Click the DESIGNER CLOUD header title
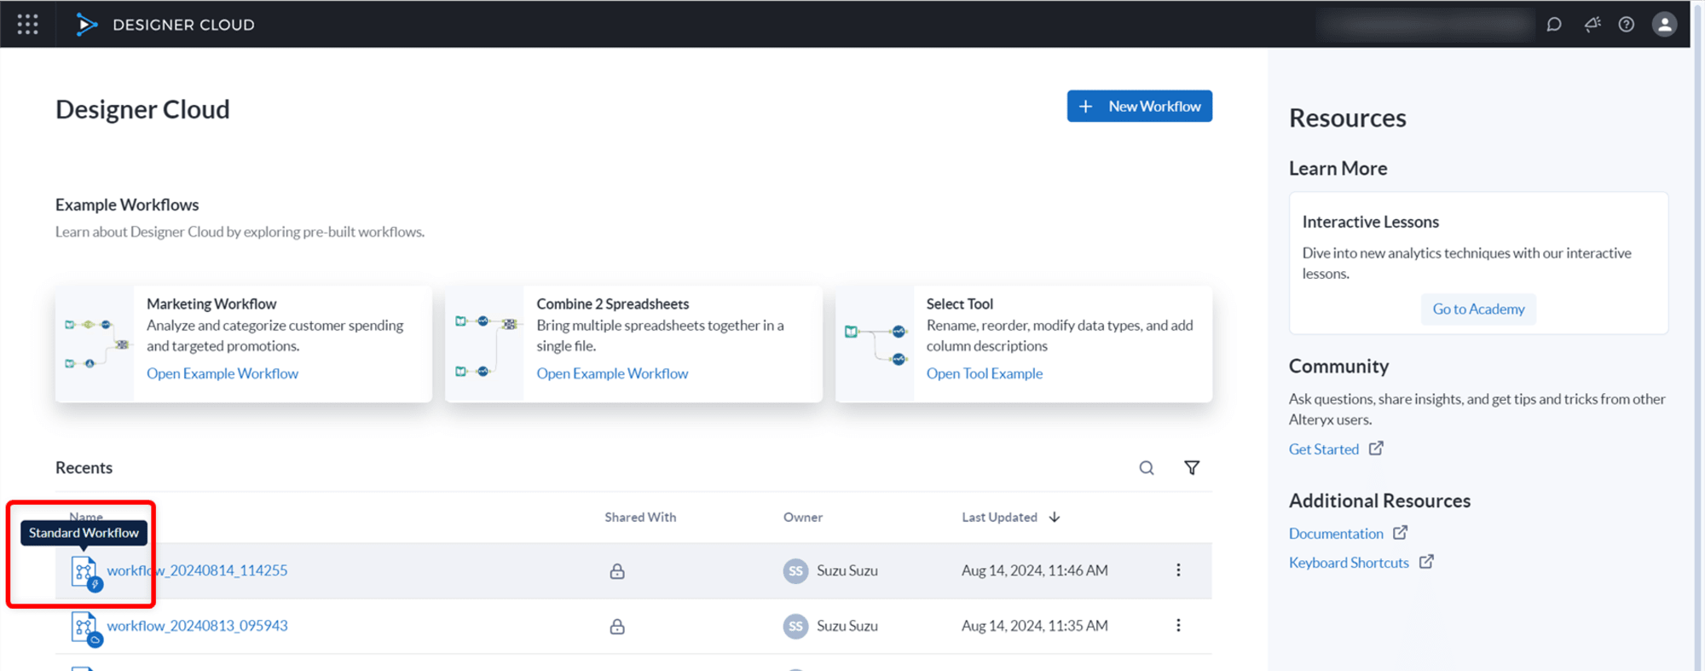The image size is (1705, 671). coord(183,25)
